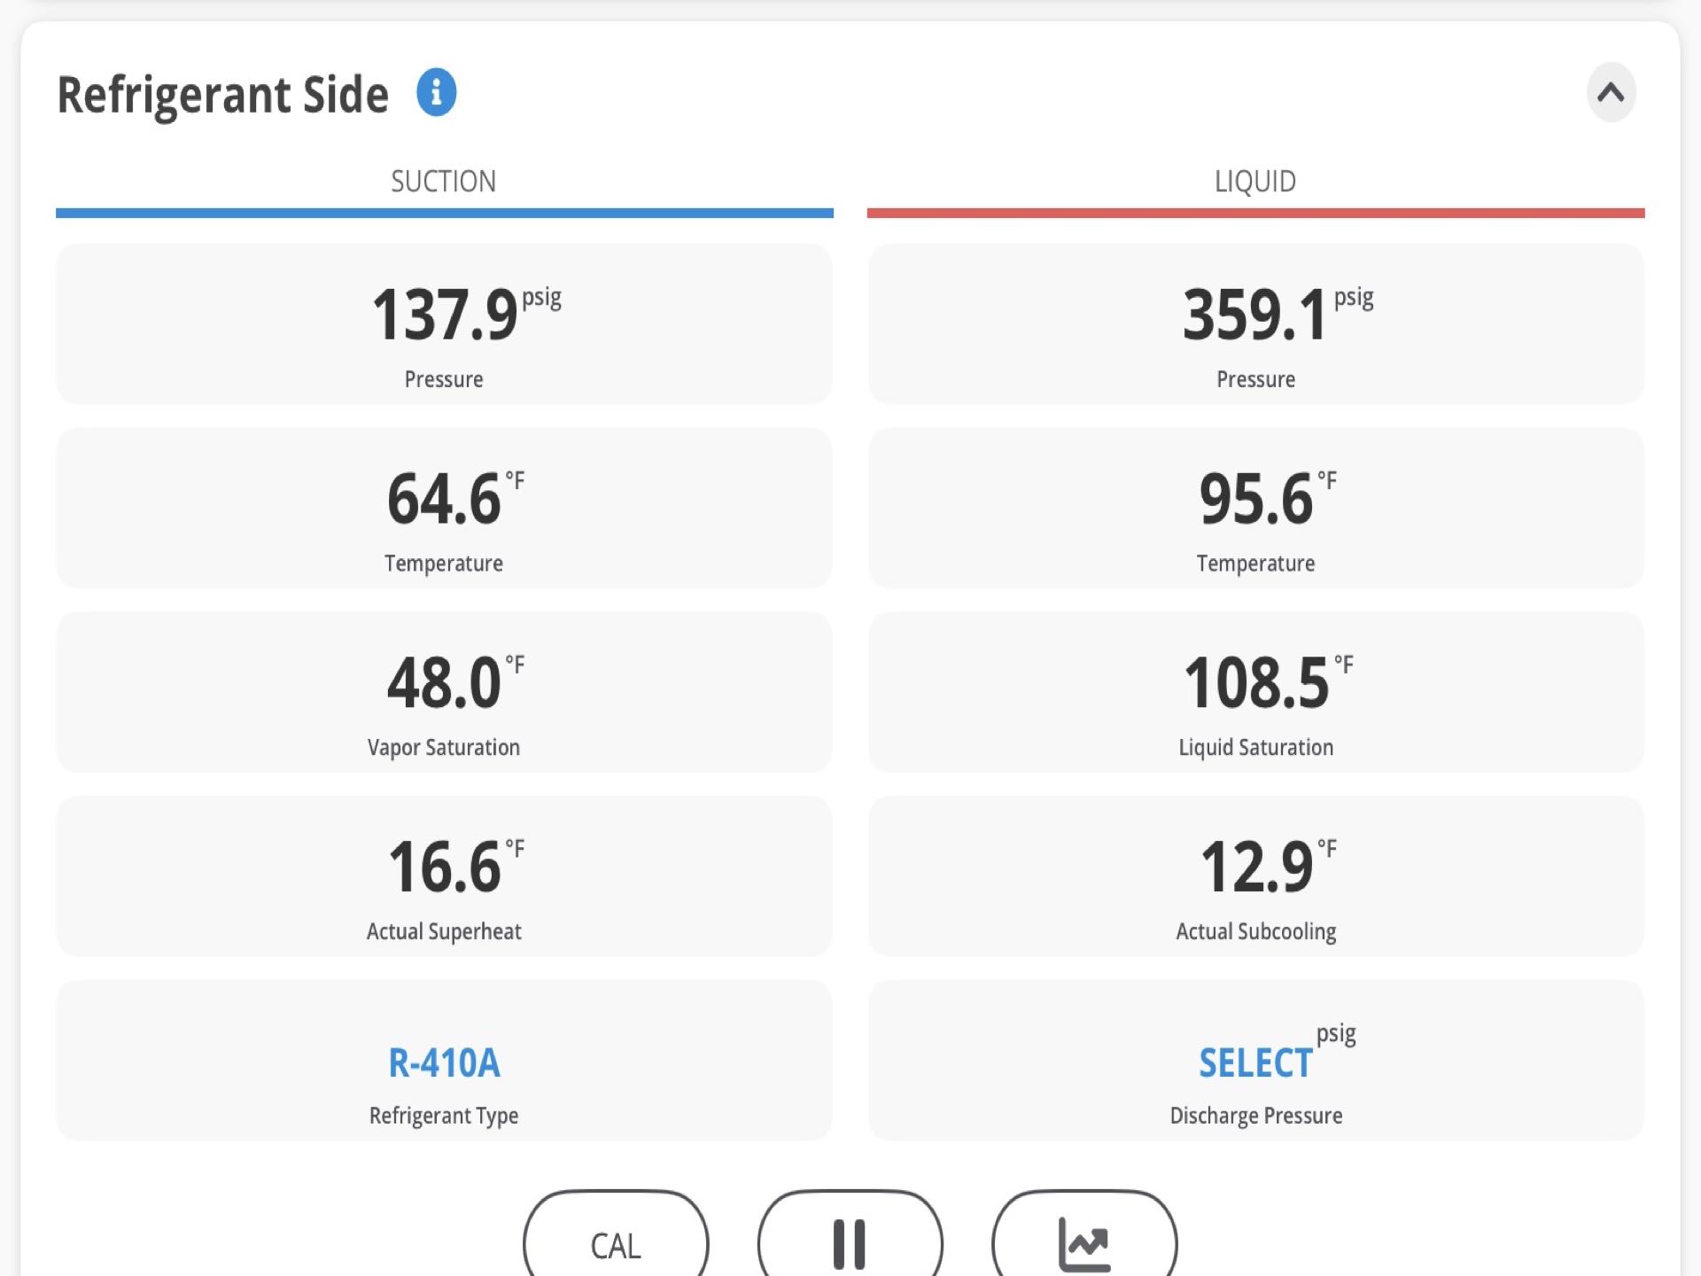The height and width of the screenshot is (1276, 1701).
Task: Open the Refrigerant Side info icon
Action: coord(436,92)
